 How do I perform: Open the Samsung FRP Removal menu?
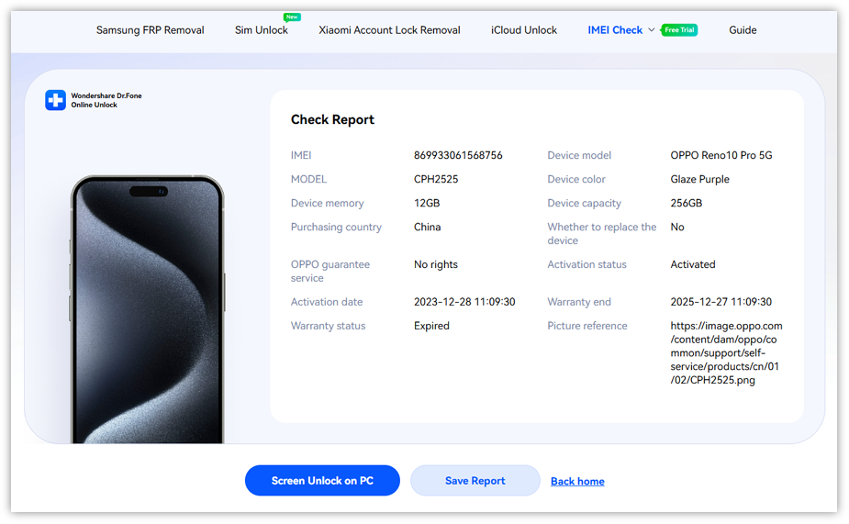coord(150,30)
